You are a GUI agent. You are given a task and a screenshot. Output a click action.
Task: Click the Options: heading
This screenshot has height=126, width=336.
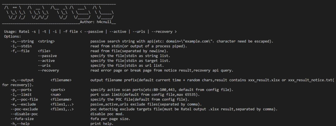(x=12, y=36)
